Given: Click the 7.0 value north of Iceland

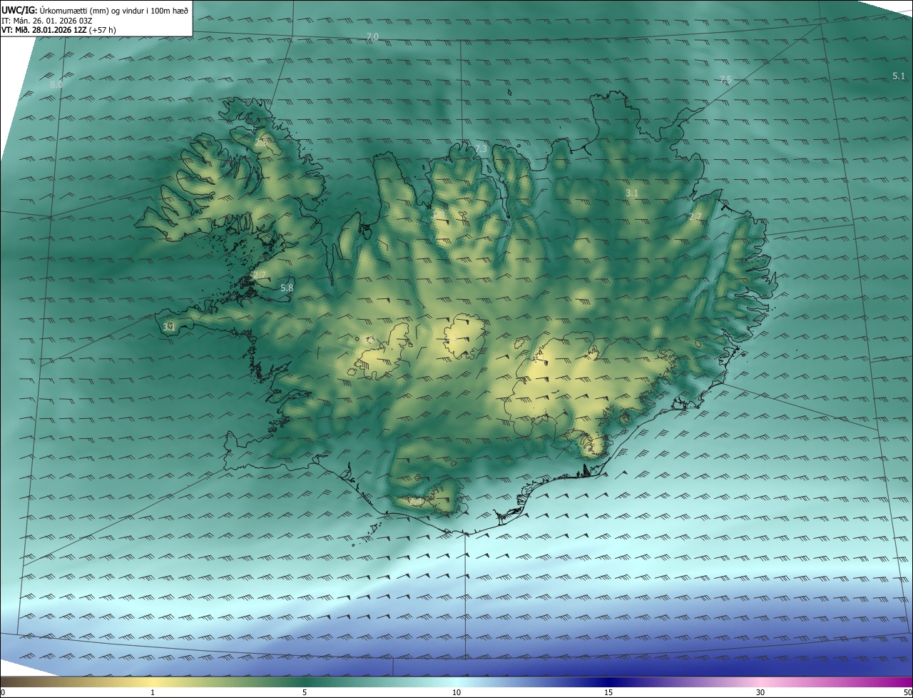Looking at the screenshot, I should [372, 36].
